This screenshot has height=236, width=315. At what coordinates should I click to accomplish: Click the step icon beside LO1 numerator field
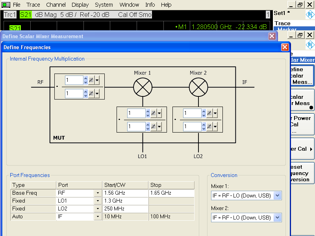153,113
